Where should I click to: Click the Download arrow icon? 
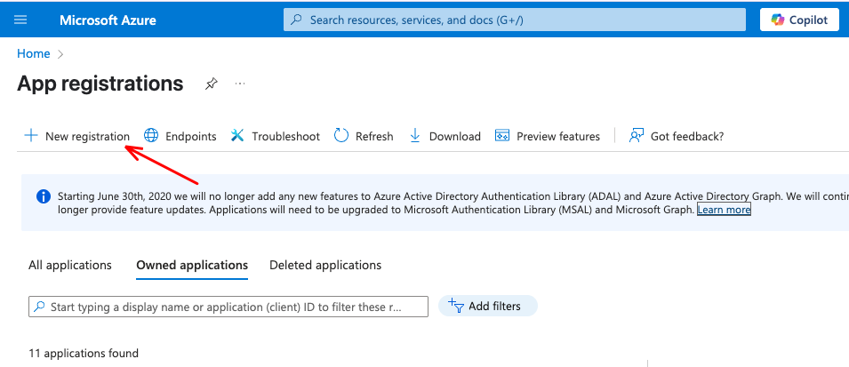[415, 136]
